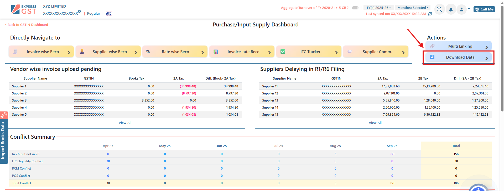Image resolution: width=504 pixels, height=191 pixels.
Task: Click the Call Me button
Action: [x=484, y=9]
